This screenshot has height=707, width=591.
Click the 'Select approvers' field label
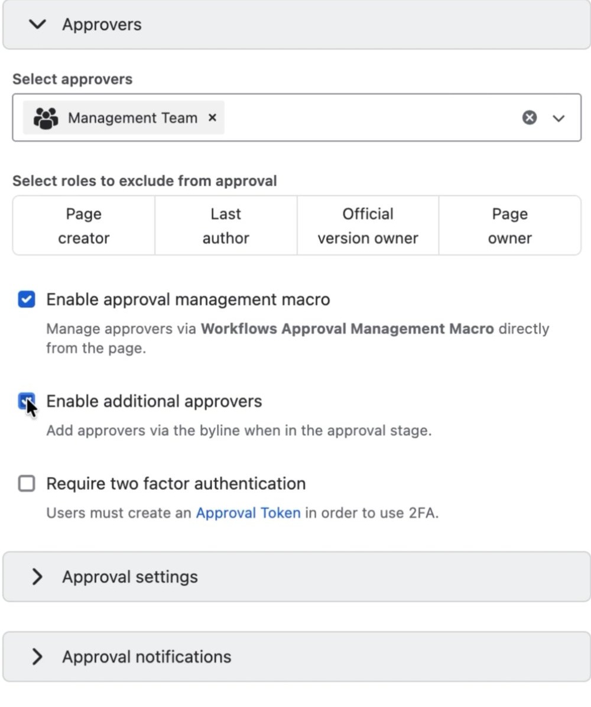click(x=73, y=79)
